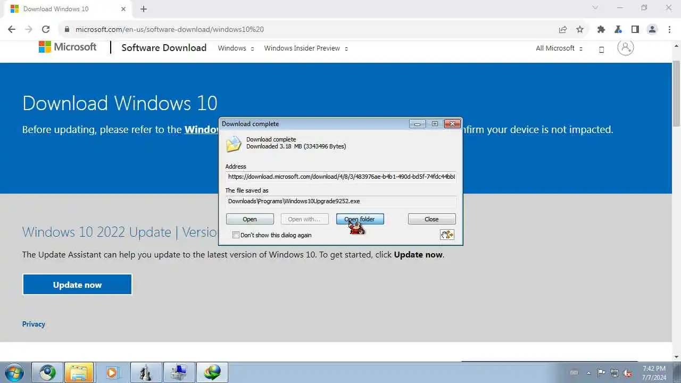Toggle Chrome side panel icon
Viewport: 681px width, 383px height.
[635, 30]
